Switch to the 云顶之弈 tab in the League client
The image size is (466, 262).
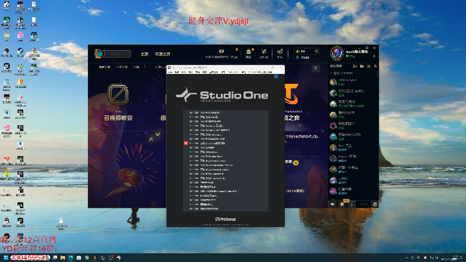163,54
